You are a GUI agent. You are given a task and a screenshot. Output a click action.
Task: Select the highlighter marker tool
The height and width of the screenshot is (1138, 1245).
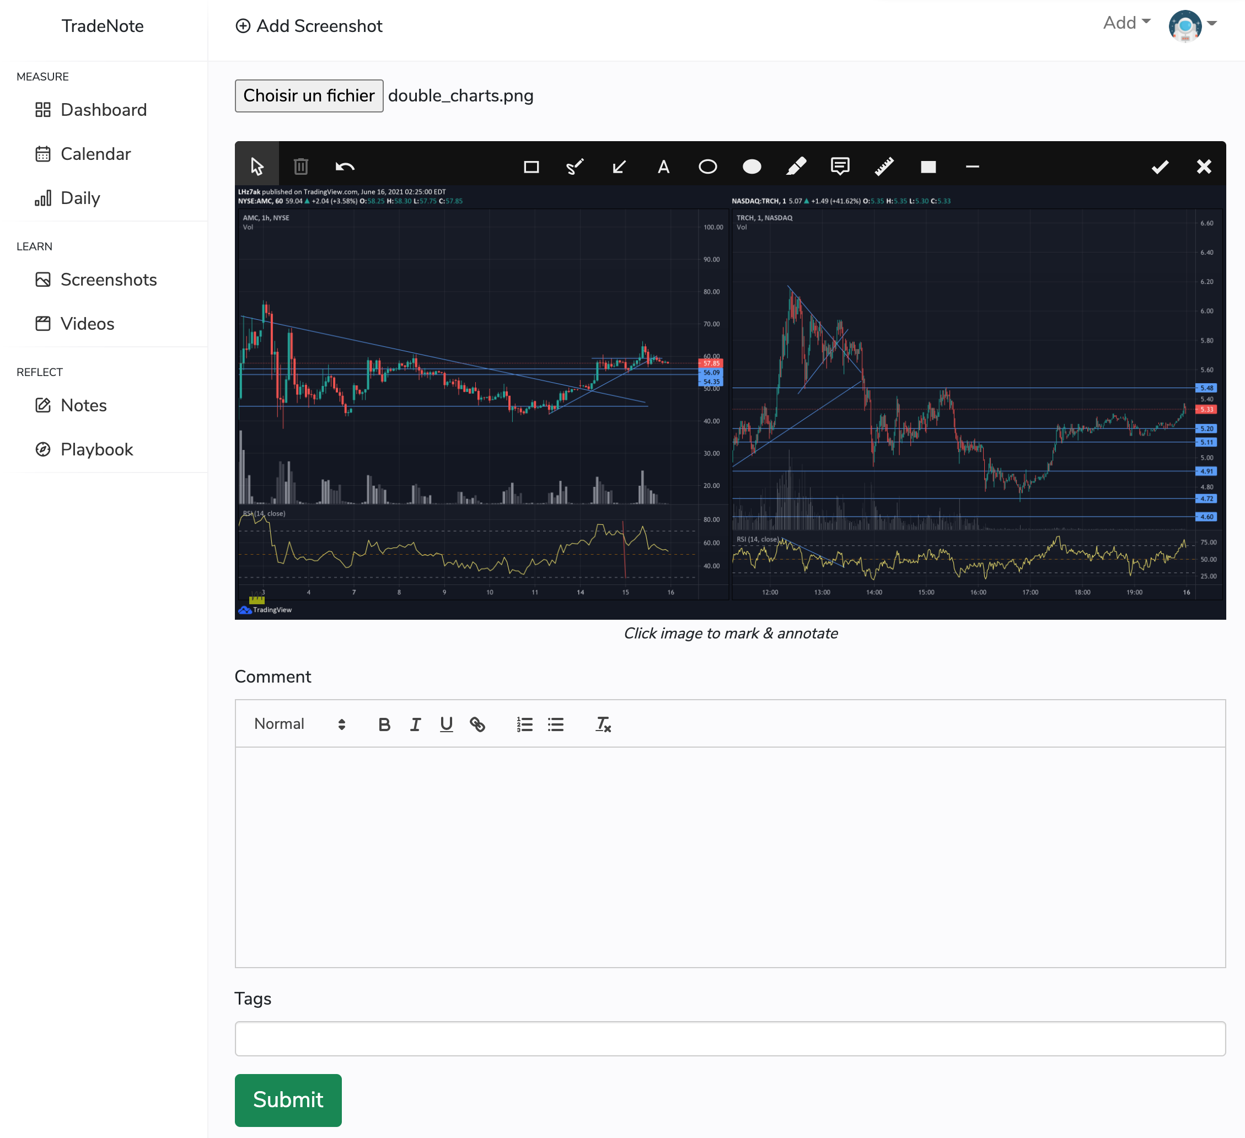click(x=796, y=165)
